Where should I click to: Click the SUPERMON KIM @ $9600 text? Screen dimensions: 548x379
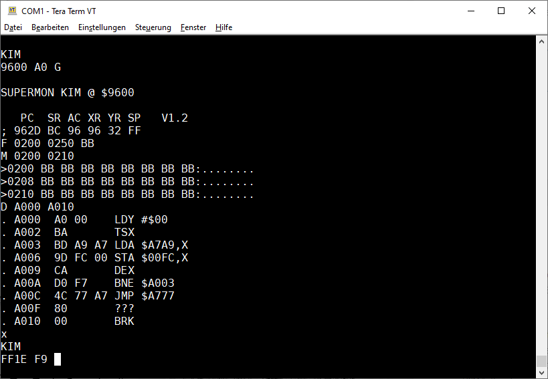[x=68, y=92]
